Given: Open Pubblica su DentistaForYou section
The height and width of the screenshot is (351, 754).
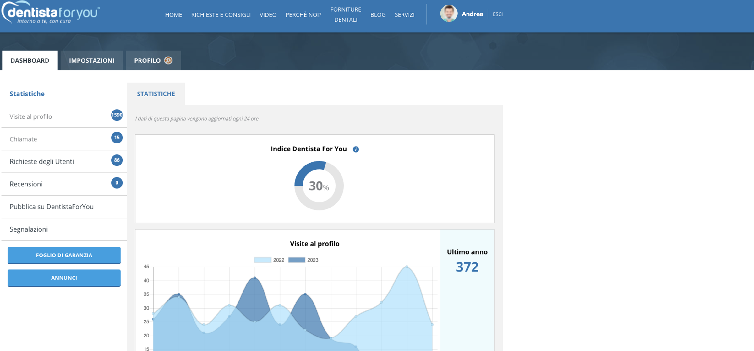Looking at the screenshot, I should point(52,207).
